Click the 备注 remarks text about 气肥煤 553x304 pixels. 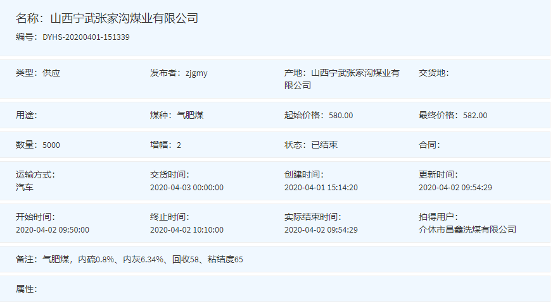point(143,260)
